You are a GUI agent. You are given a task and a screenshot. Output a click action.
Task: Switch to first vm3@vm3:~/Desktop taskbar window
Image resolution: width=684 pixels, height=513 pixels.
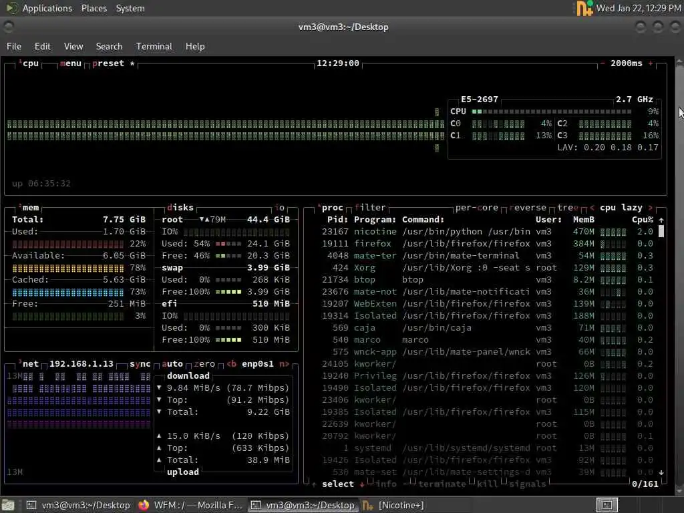click(79, 505)
